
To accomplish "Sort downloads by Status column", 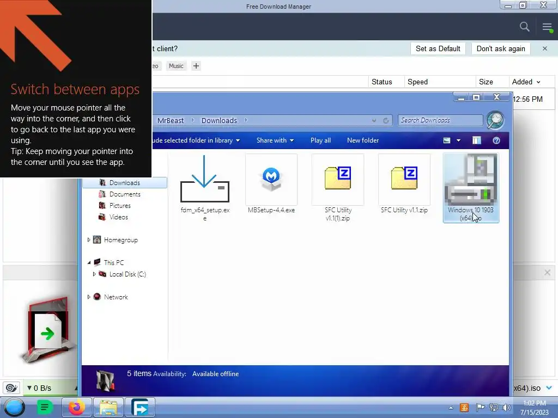I will pos(382,82).
